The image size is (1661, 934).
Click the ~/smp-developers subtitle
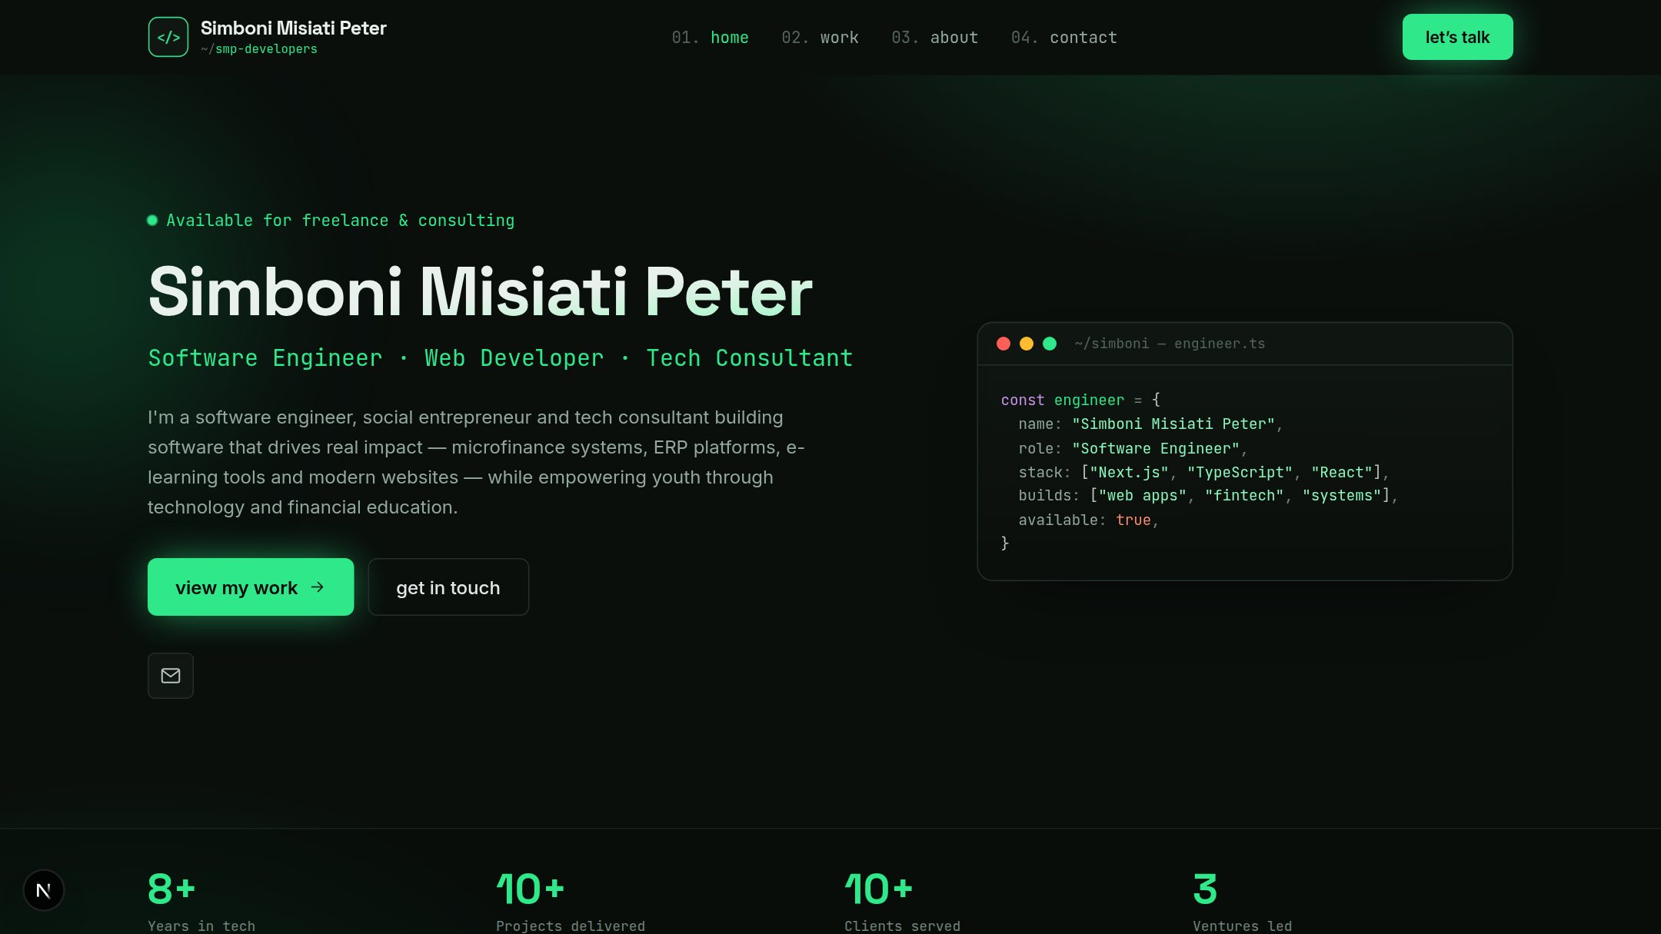[x=259, y=49]
